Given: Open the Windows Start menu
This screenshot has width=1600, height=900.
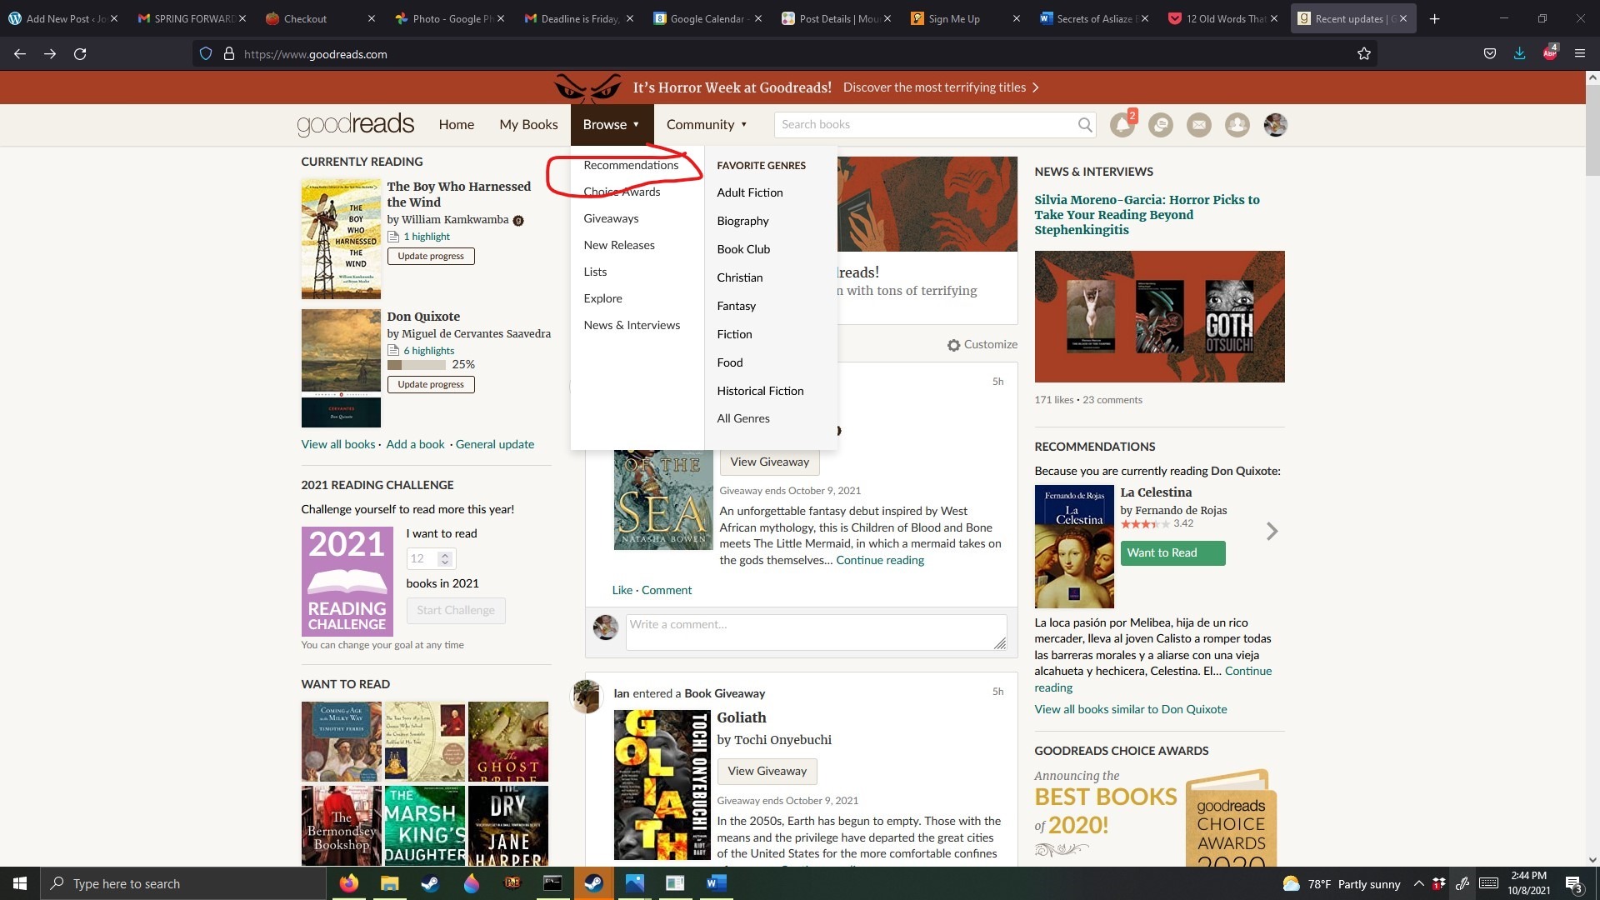Looking at the screenshot, I should coord(20,883).
